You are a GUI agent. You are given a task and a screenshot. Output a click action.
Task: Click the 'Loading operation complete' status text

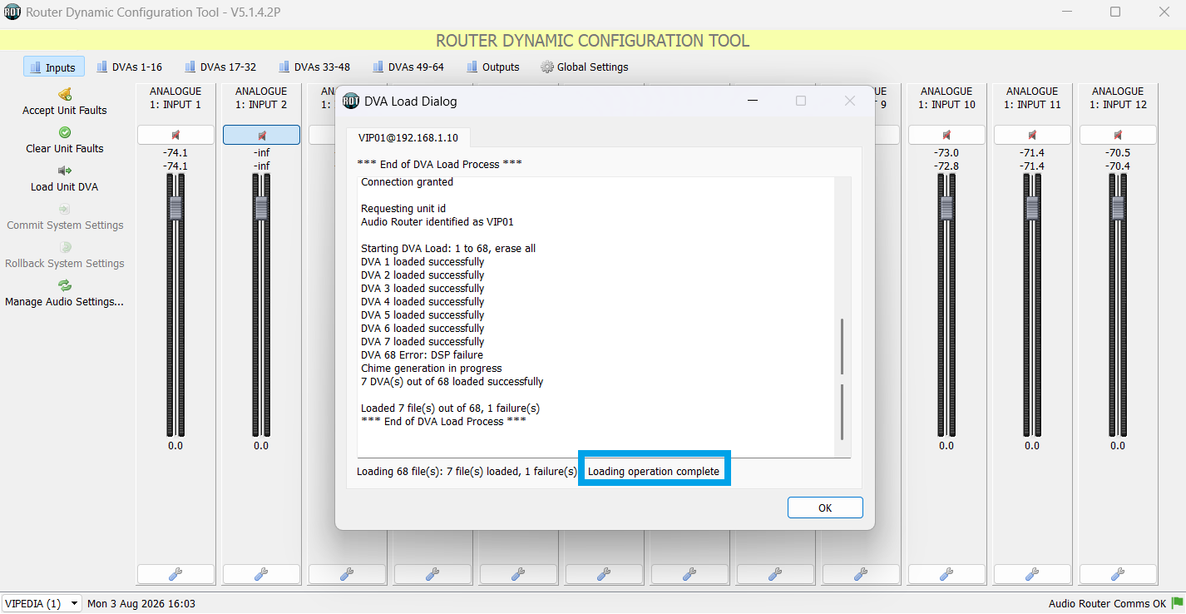[x=654, y=472]
